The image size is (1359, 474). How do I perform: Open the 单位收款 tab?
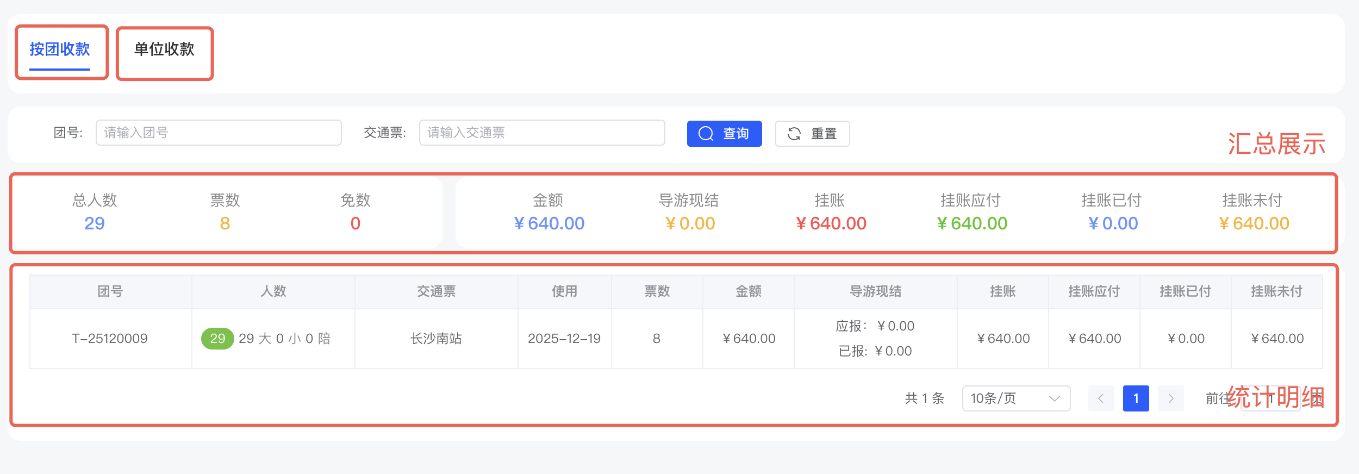tap(164, 50)
